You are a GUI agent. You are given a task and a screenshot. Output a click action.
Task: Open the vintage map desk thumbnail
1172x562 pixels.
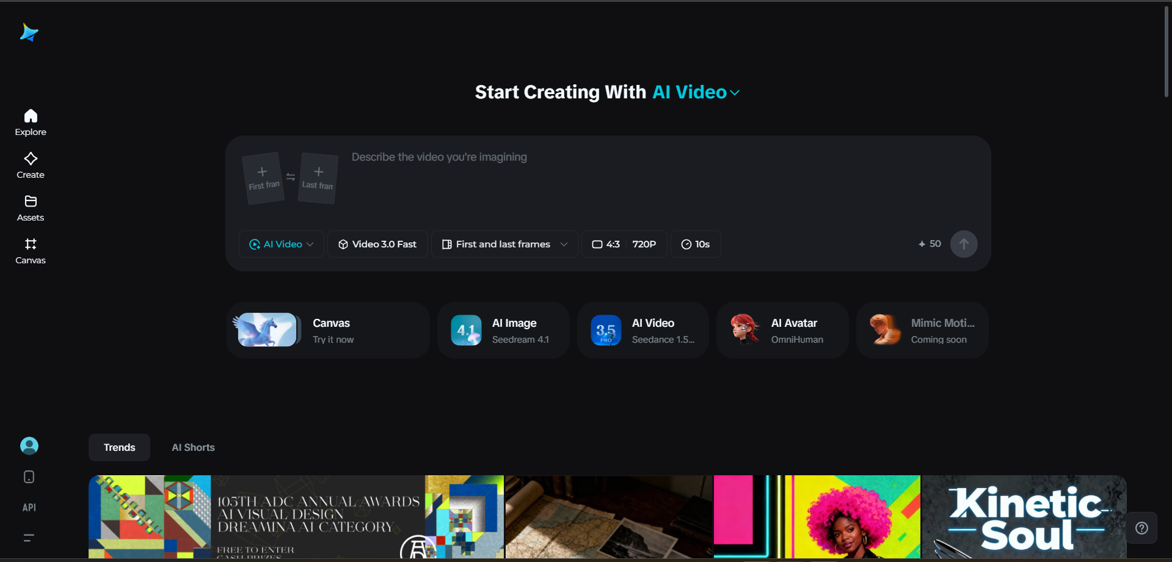point(610,517)
